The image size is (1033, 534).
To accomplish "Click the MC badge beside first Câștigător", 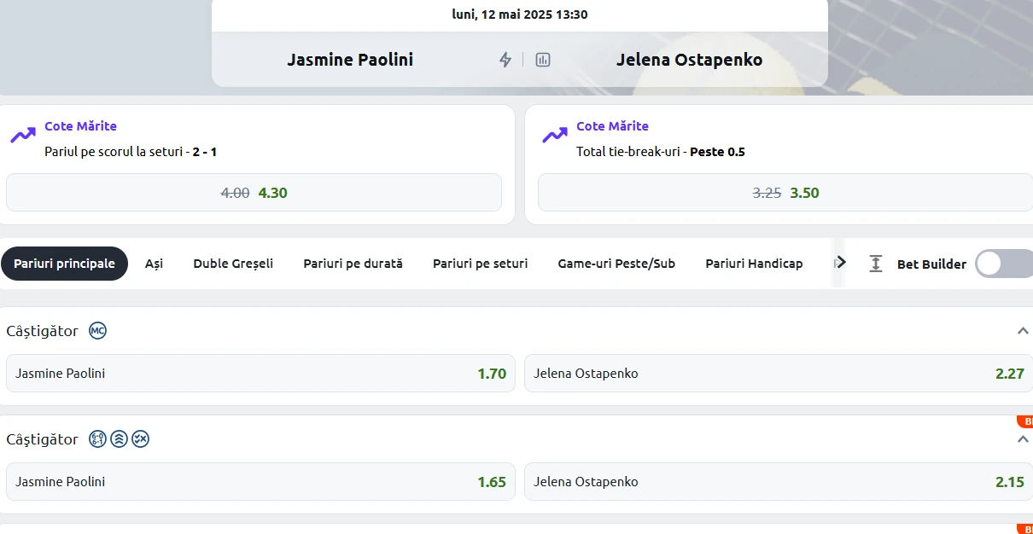I will (x=98, y=331).
